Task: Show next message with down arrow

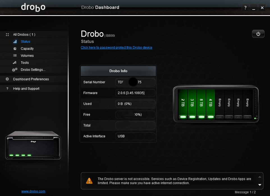Action: coord(260,185)
